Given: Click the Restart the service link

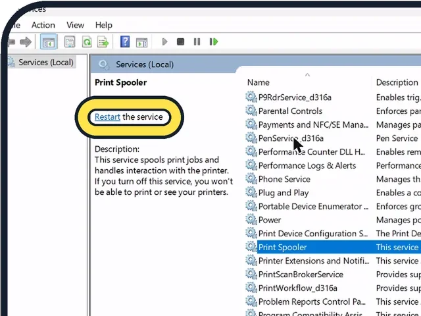Looking at the screenshot, I should 107,117.
